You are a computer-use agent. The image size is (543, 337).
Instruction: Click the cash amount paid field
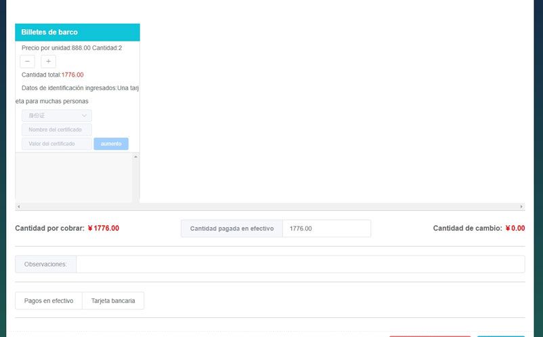[x=326, y=229]
